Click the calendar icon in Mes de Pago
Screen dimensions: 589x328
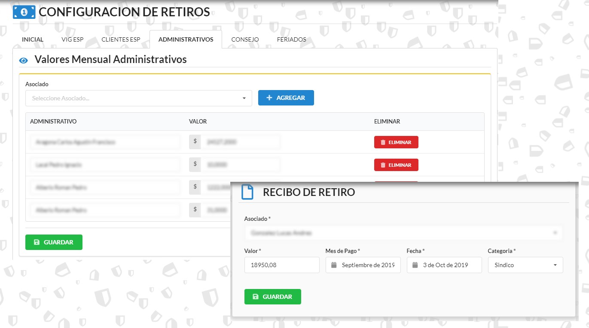(334, 265)
